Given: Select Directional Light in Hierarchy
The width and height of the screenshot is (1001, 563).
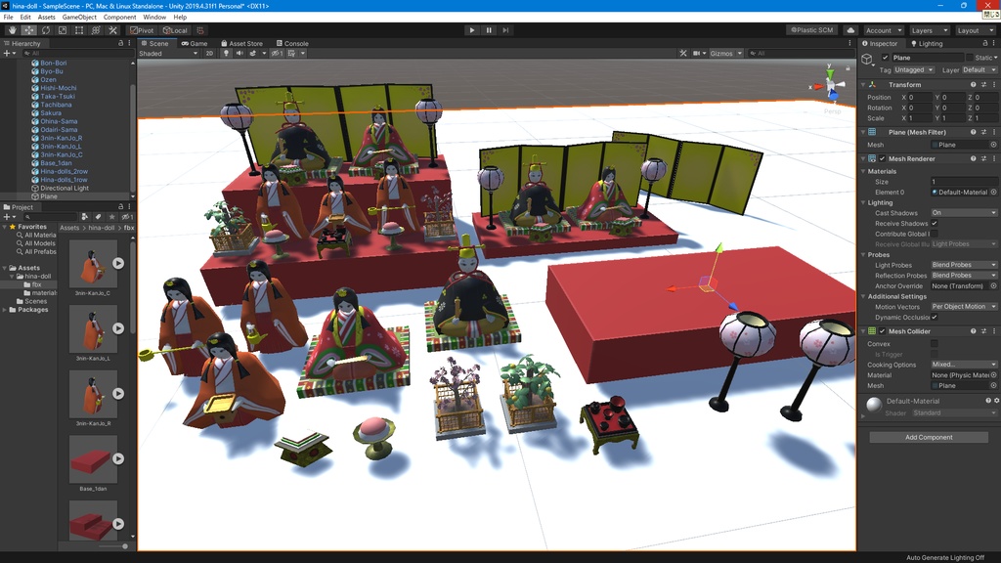Looking at the screenshot, I should 65,189.
